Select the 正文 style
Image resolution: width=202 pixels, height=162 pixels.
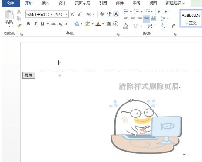(191, 19)
